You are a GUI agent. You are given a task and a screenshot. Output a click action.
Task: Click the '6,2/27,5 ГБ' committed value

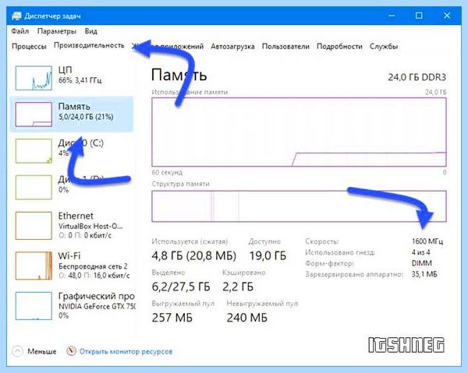(181, 287)
